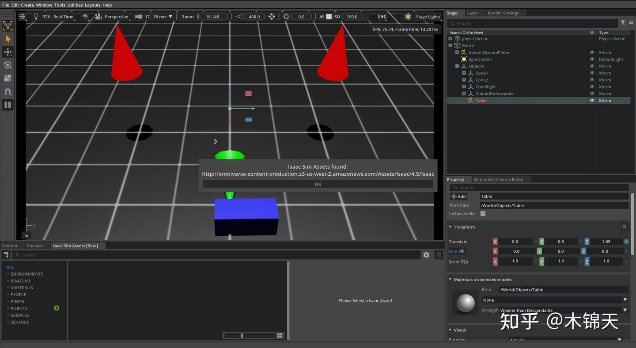Click the camera icon next to Perspective
636x348 pixels.
(98, 16)
